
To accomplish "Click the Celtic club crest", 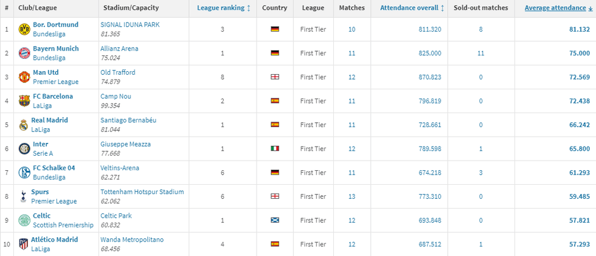I will [24, 220].
